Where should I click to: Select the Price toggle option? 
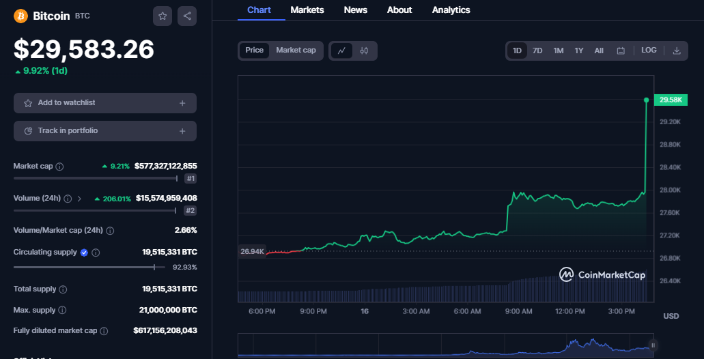pyautogui.click(x=255, y=51)
